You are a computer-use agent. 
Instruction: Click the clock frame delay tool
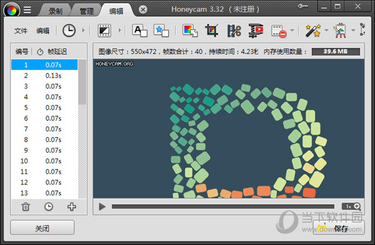(x=69, y=31)
